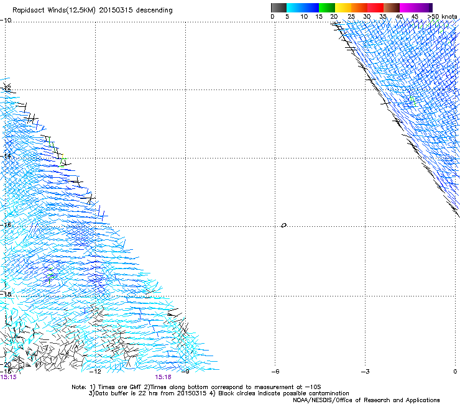Click the small black contamination circle near -6, -16

tap(283, 226)
